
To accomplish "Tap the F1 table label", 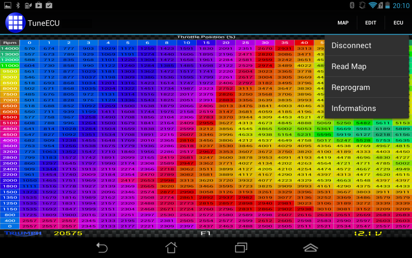I will [x=206, y=233].
